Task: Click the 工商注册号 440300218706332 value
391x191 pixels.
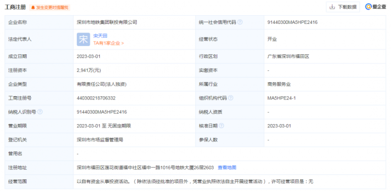Action: [96, 98]
